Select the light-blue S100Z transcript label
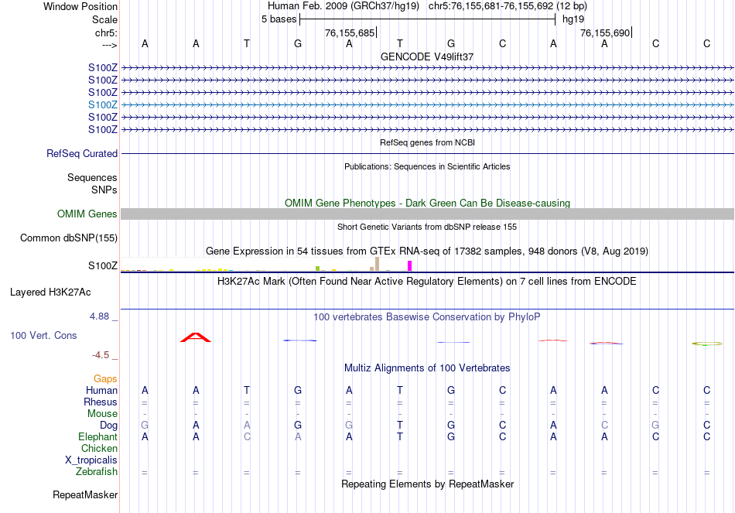Viewport: 735px width, 513px height. (x=103, y=104)
